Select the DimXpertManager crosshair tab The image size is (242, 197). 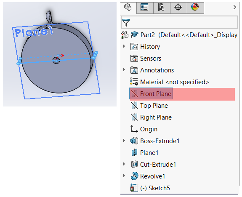click(178, 8)
